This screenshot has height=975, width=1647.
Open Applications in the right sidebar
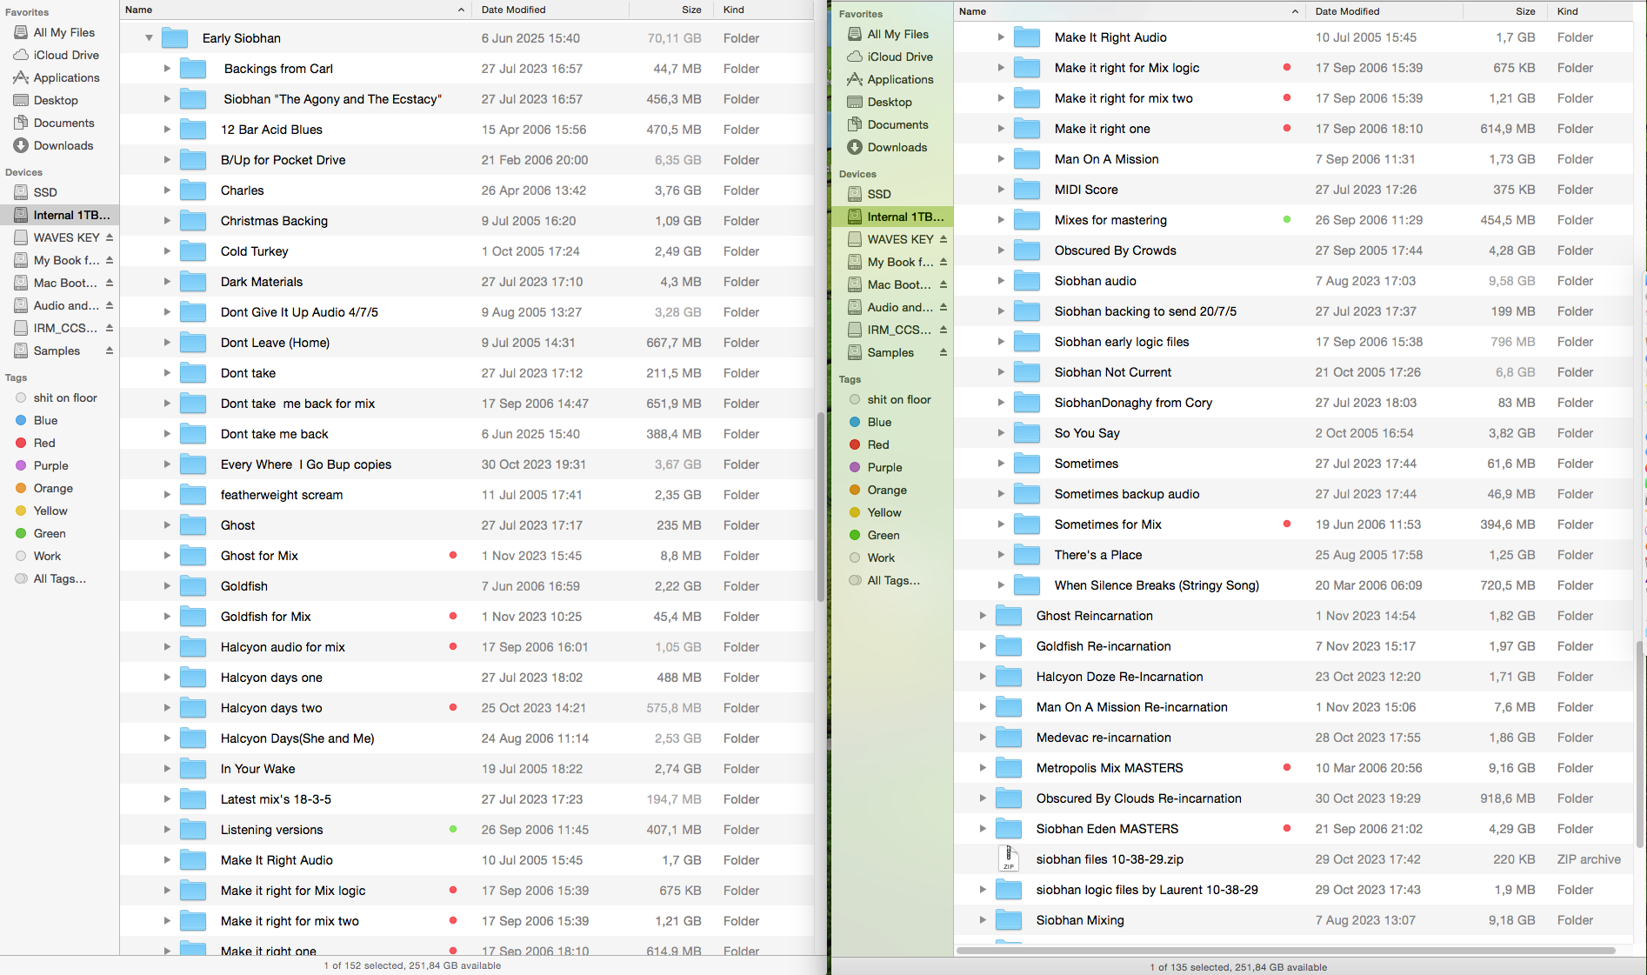click(x=900, y=79)
